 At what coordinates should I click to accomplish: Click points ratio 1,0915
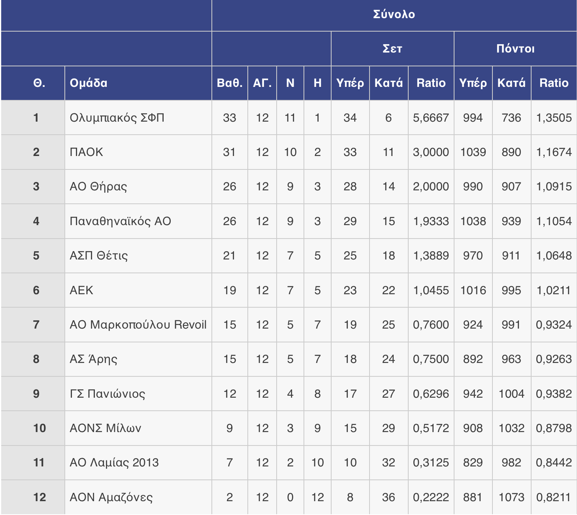(554, 186)
